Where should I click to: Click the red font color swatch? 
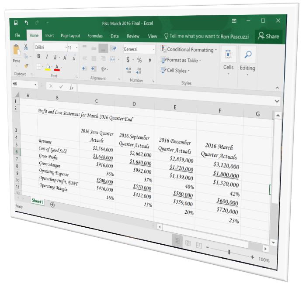click(57, 68)
